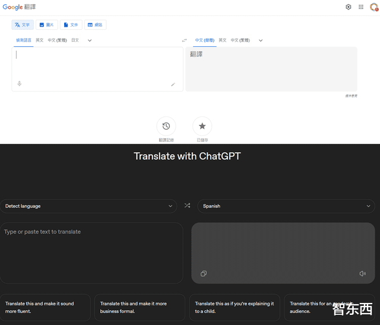380x325 pixels.
Task: Select 'make it more business formal' suggestion
Action: tap(140, 308)
